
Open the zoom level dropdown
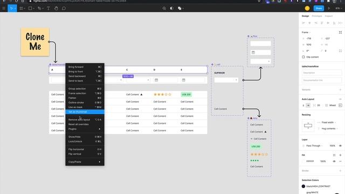coord(339,9)
